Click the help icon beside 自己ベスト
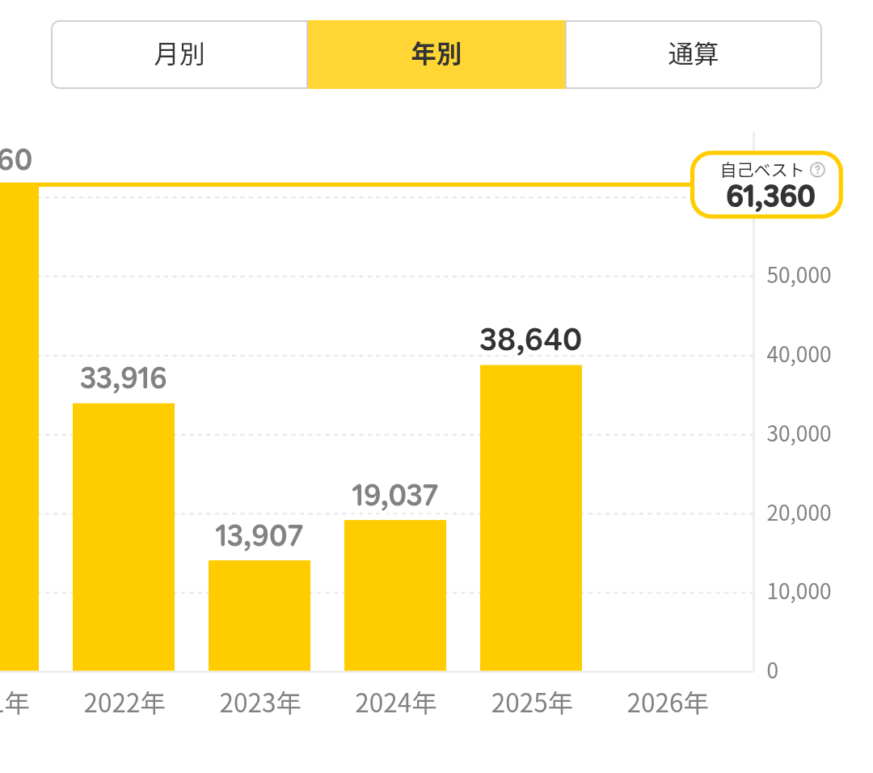This screenshot has height=773, width=873. (817, 170)
